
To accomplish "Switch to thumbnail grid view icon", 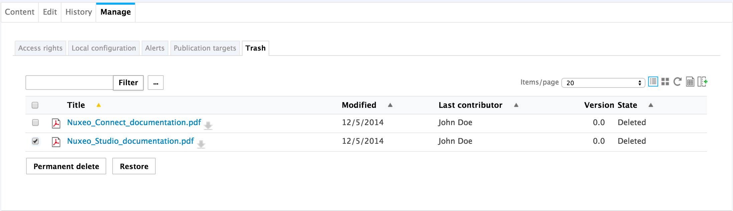I will coord(665,82).
